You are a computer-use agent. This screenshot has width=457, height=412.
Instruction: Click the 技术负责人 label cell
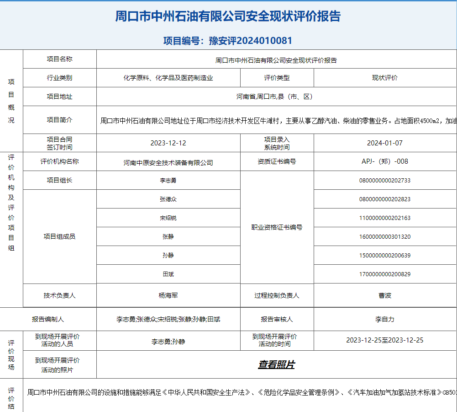point(59,295)
